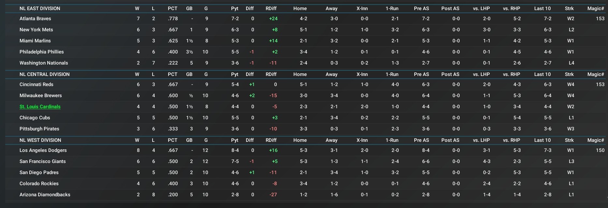Screen dimensions: 608x208
Task: Click the highlighted St. Louis Cardinals link
Action: tap(40, 107)
